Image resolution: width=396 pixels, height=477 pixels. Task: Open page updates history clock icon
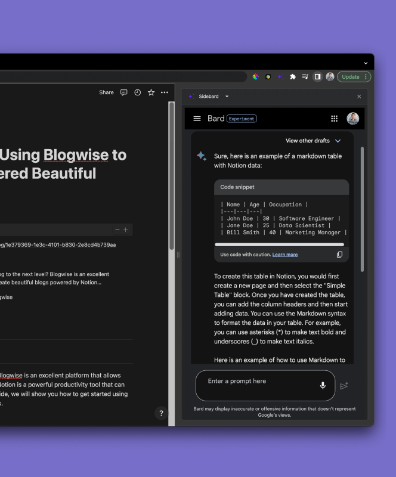138,92
